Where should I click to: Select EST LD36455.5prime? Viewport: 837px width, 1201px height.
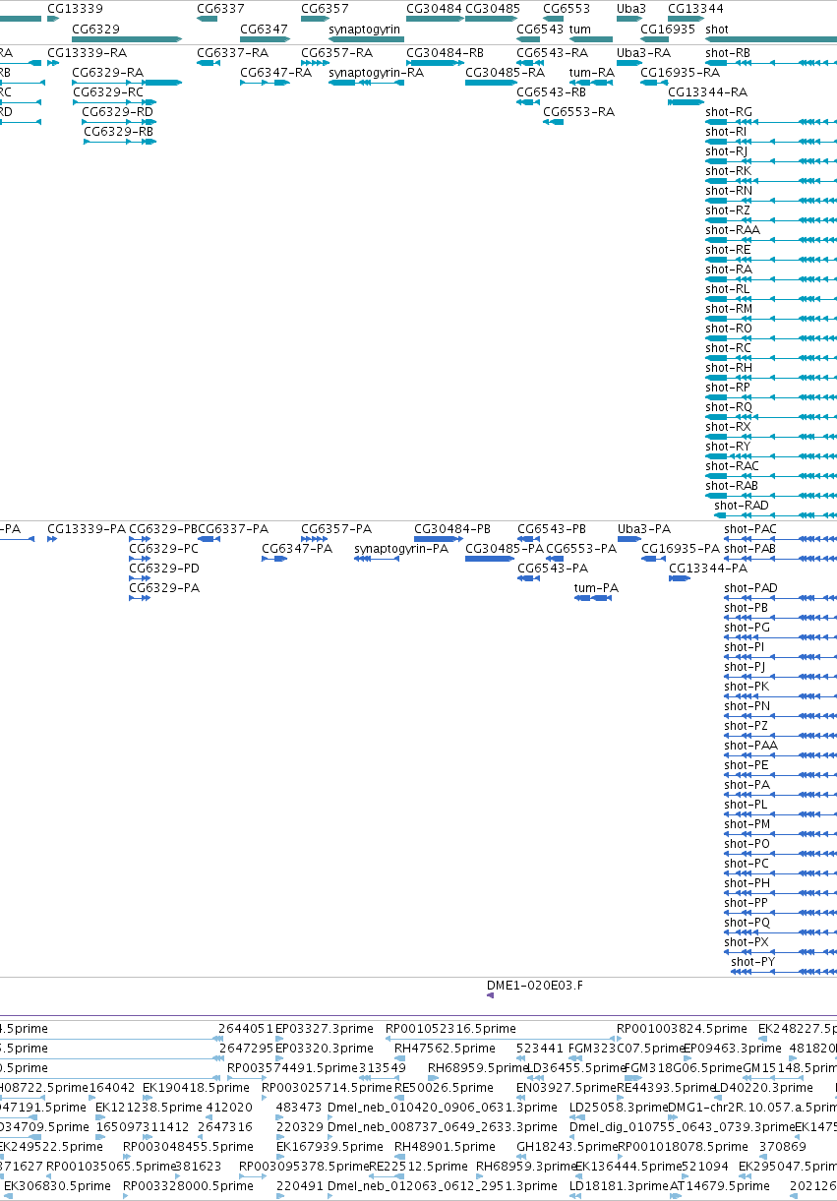[576, 1068]
